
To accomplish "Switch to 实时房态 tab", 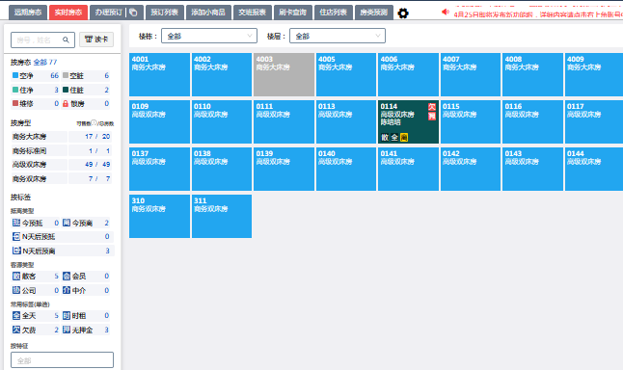I will point(68,13).
